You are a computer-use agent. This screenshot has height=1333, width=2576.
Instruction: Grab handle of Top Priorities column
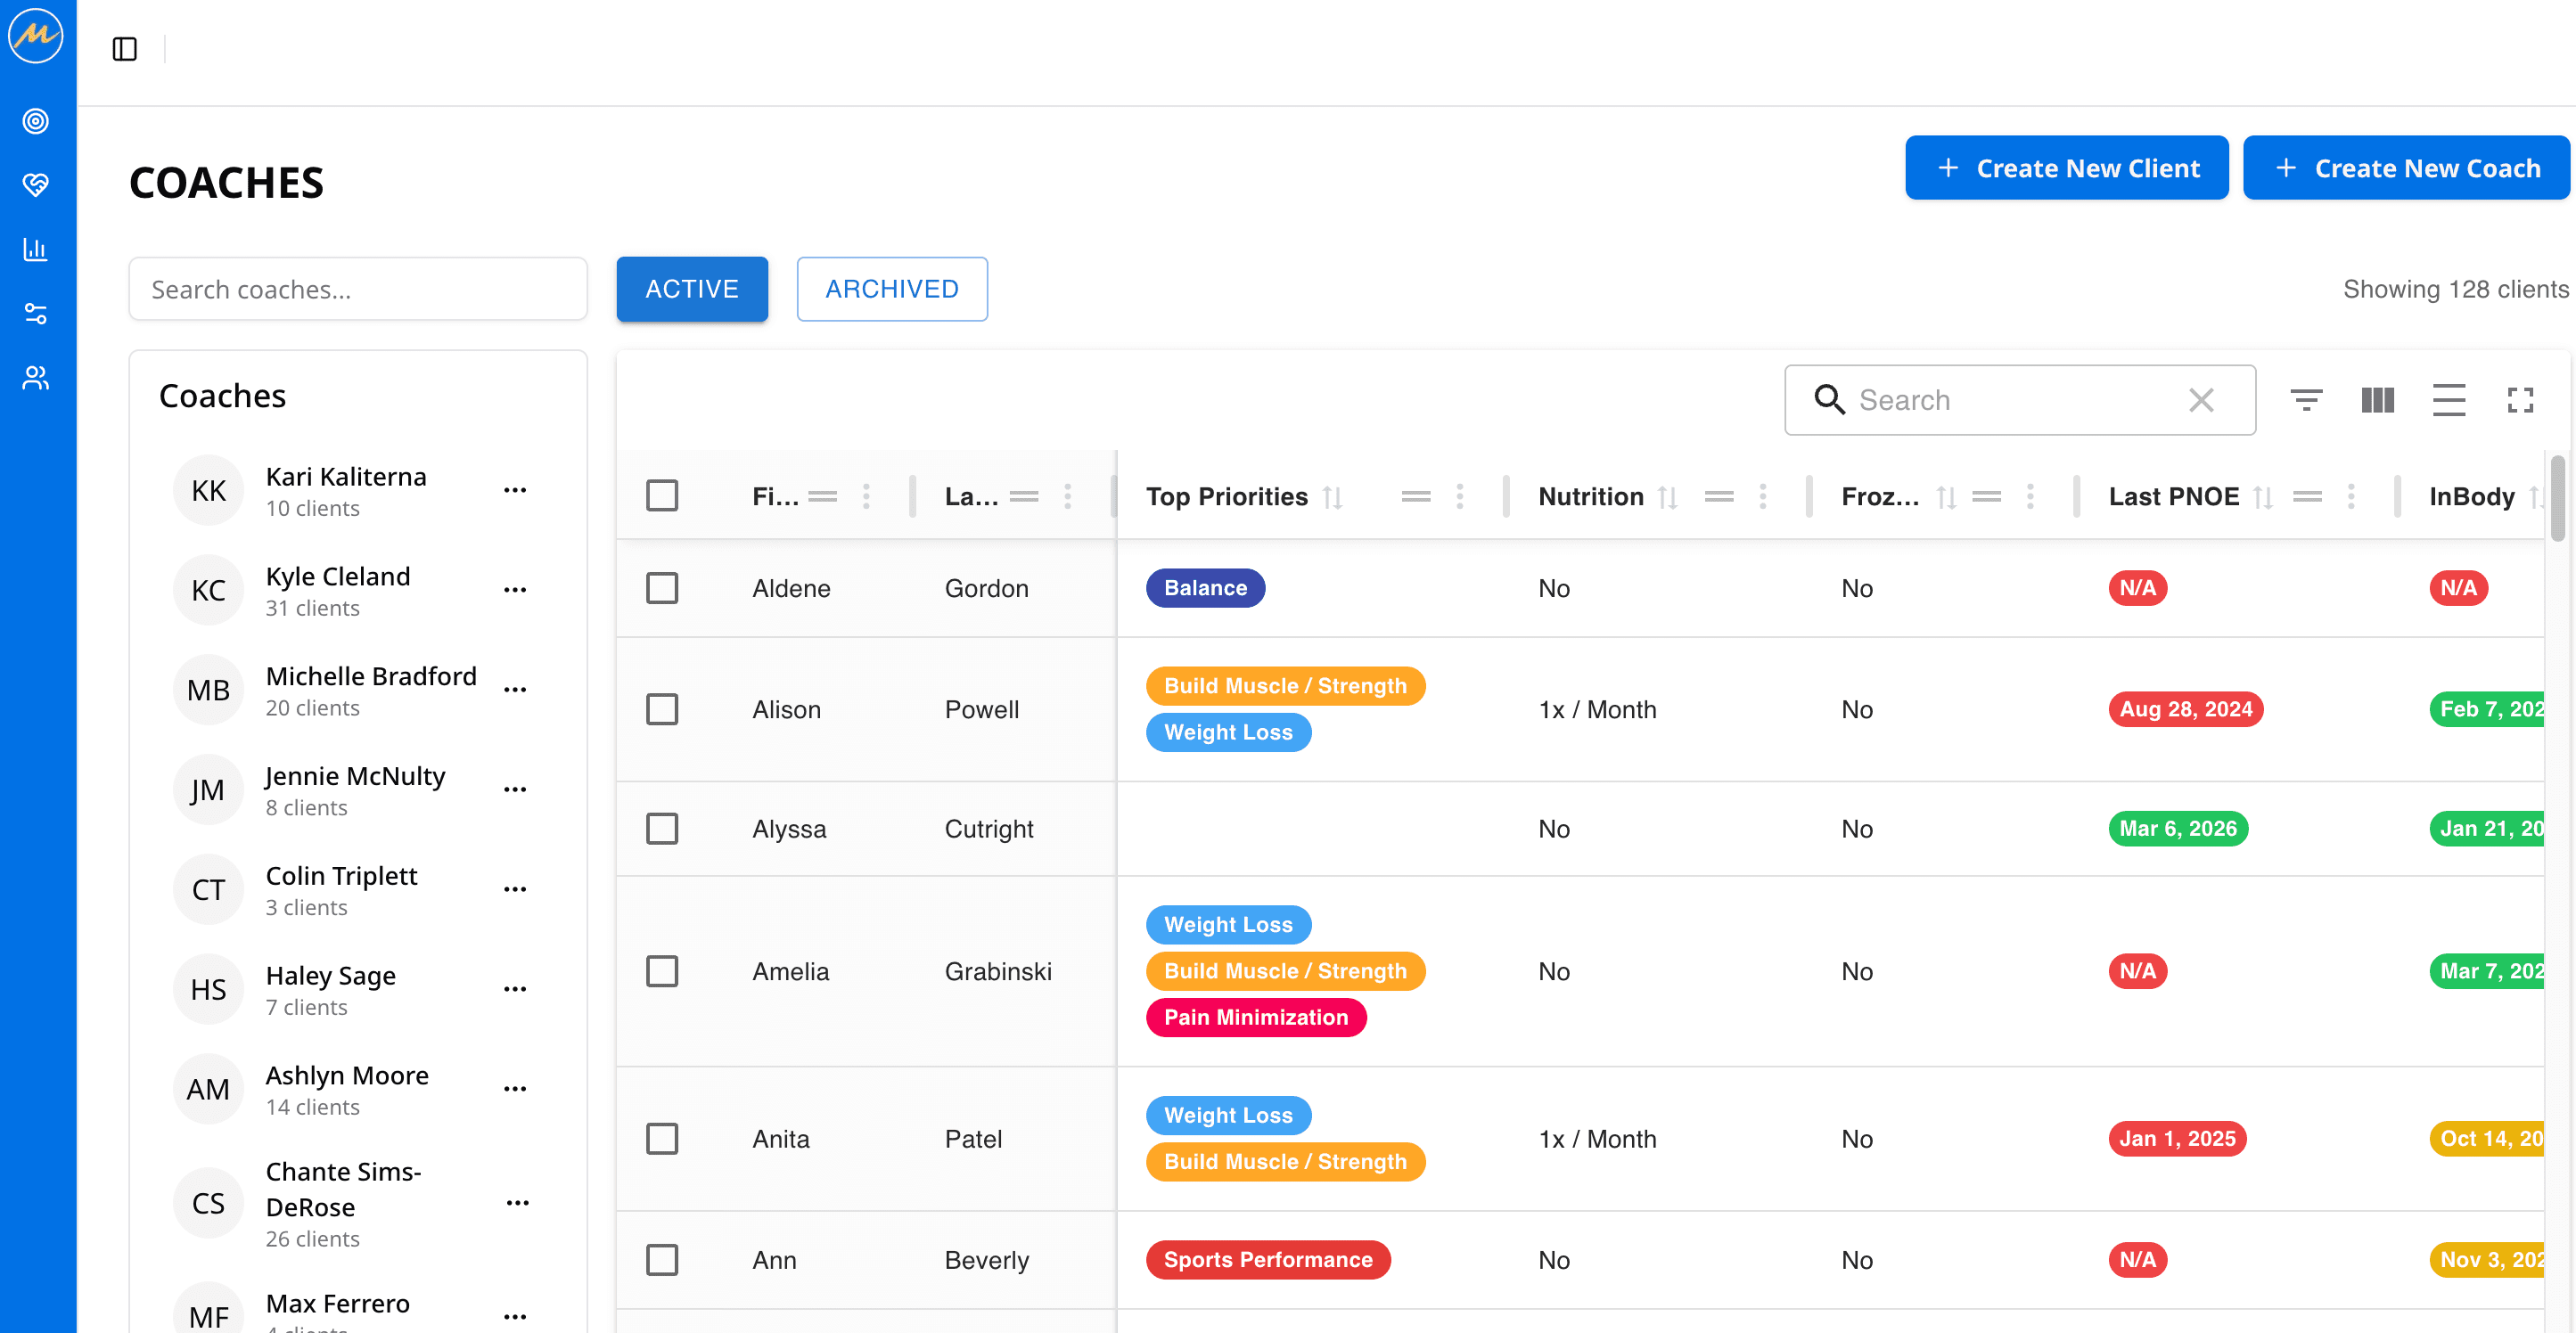[1416, 497]
